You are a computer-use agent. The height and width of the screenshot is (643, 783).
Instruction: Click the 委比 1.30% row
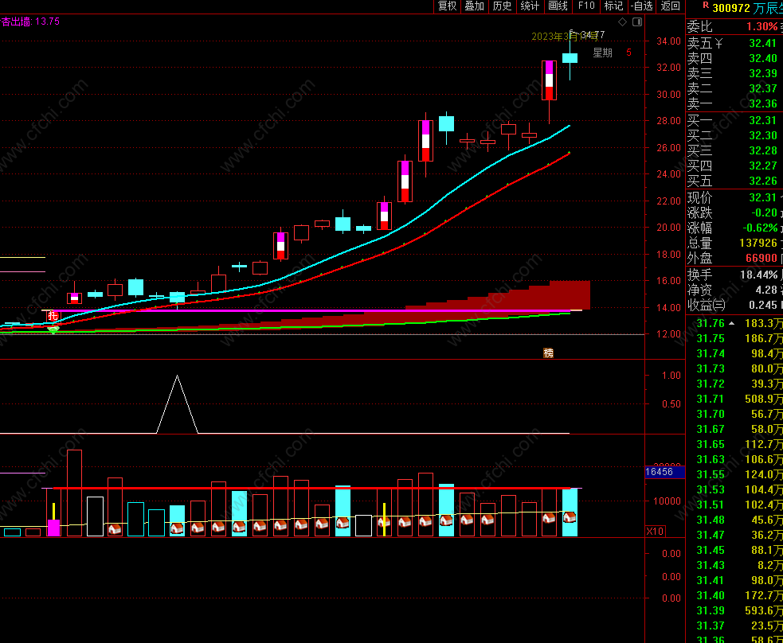click(734, 26)
